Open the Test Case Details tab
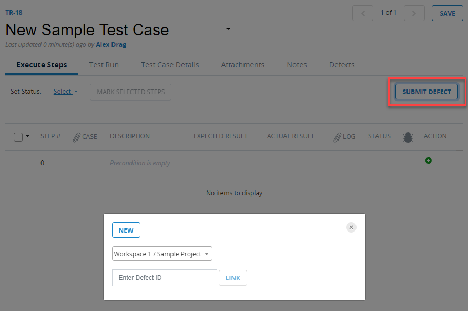Image resolution: width=468 pixels, height=311 pixels. [x=170, y=65]
